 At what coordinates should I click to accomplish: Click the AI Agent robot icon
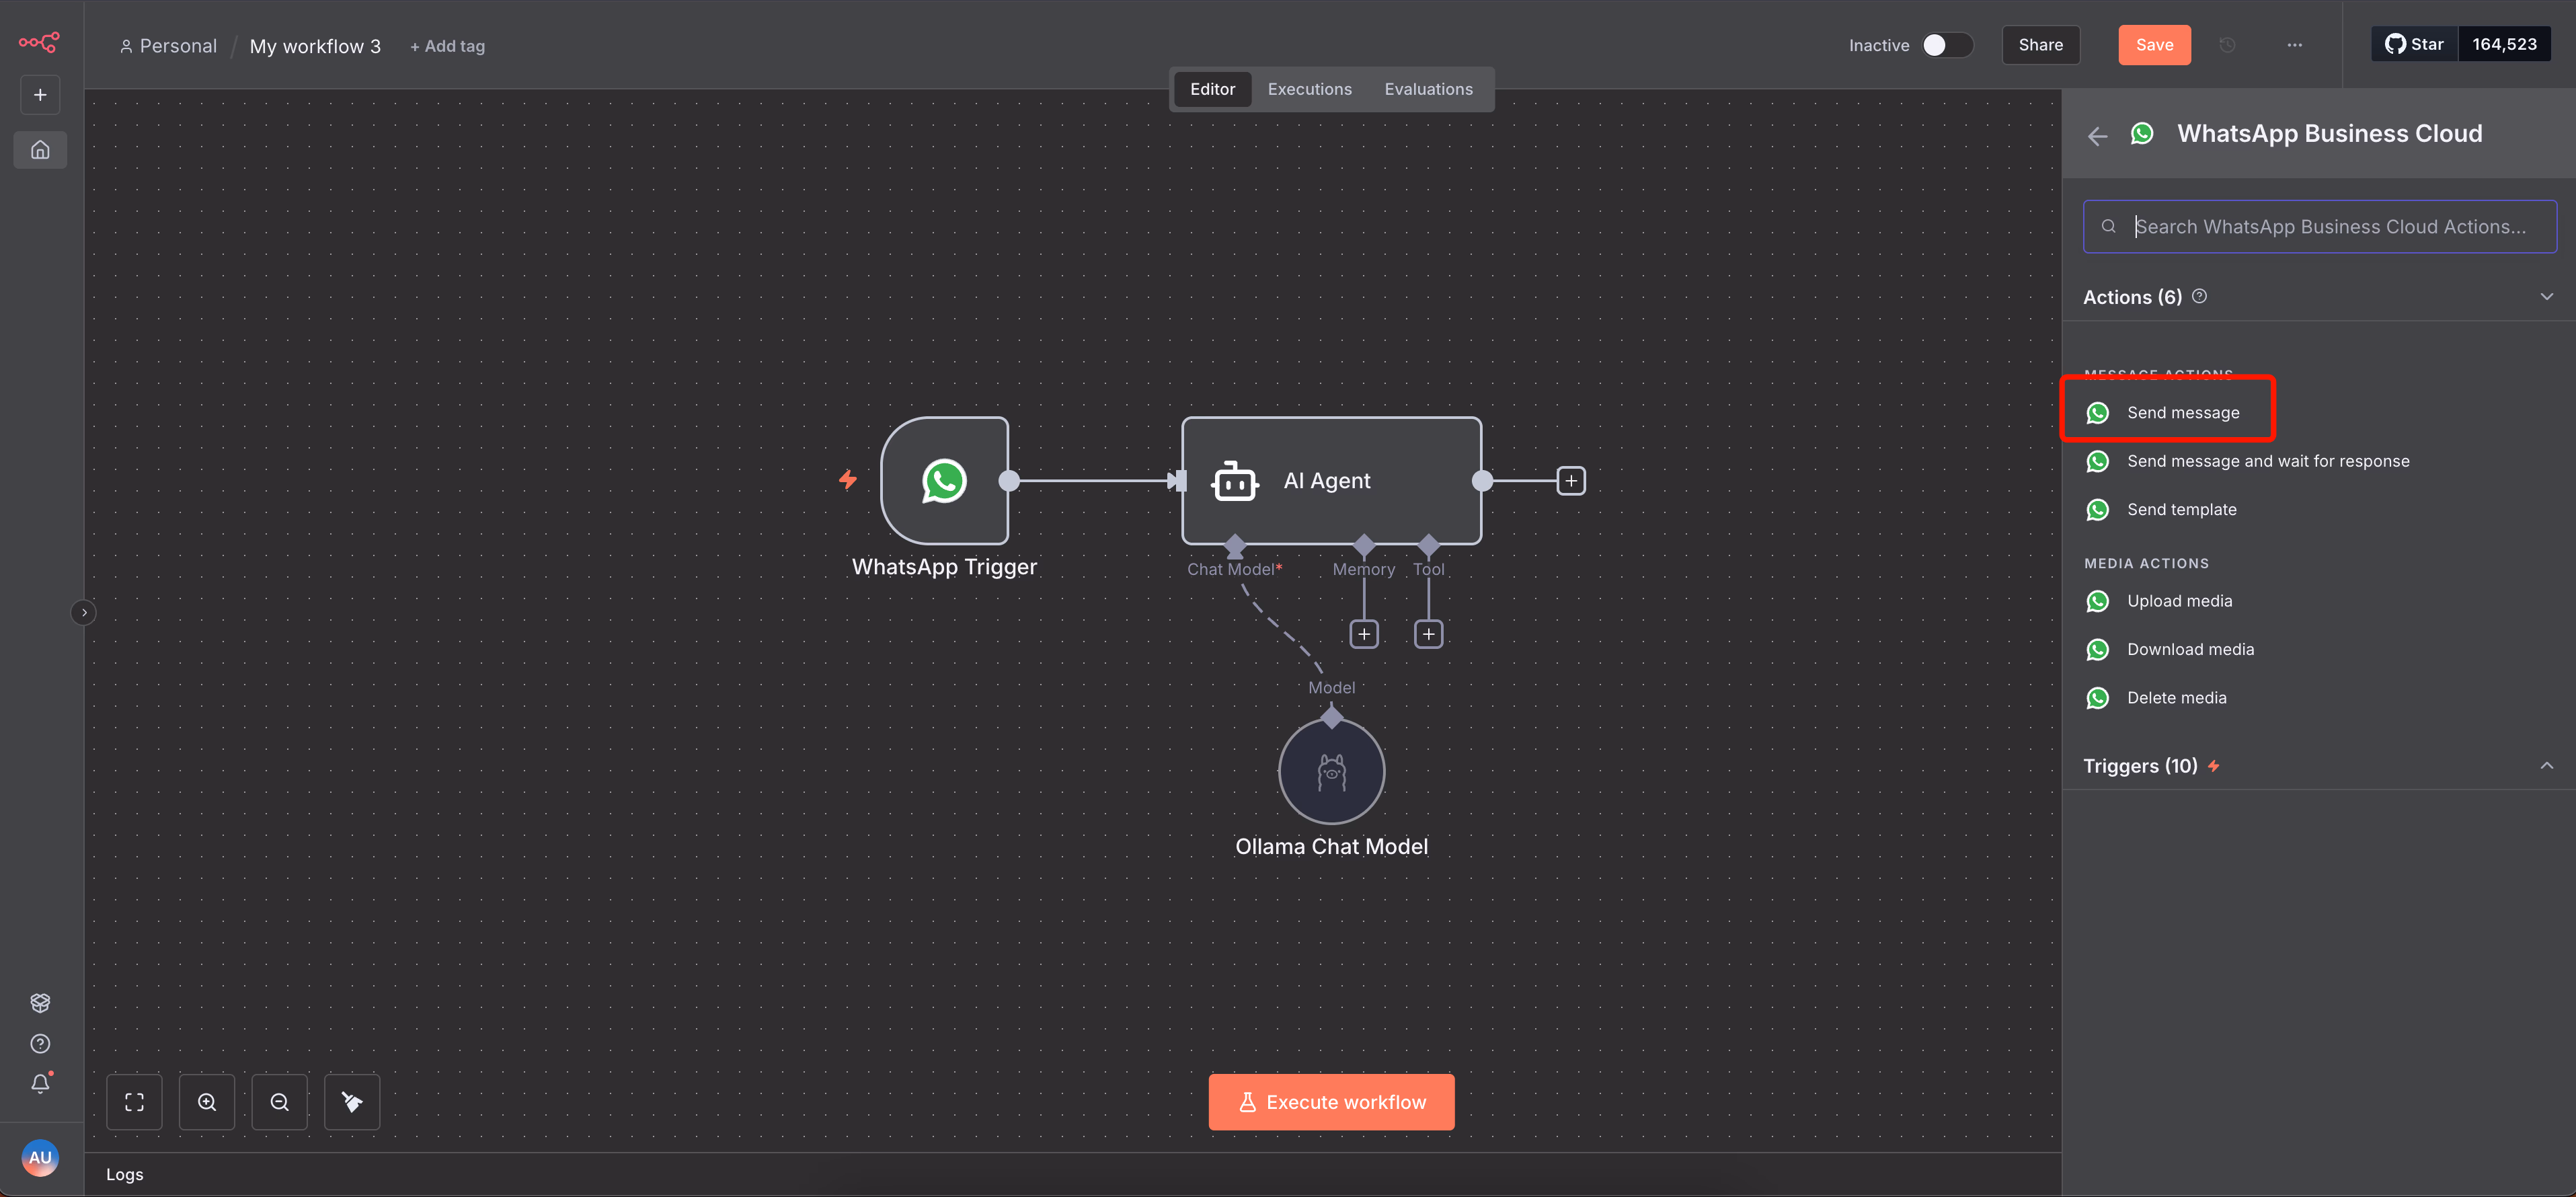(x=1234, y=481)
